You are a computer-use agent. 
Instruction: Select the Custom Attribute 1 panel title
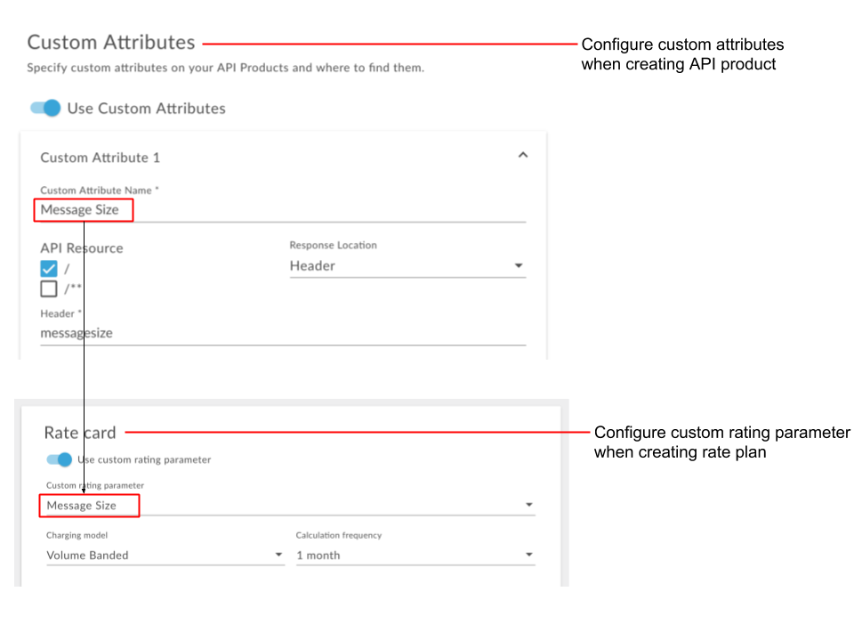coord(101,158)
